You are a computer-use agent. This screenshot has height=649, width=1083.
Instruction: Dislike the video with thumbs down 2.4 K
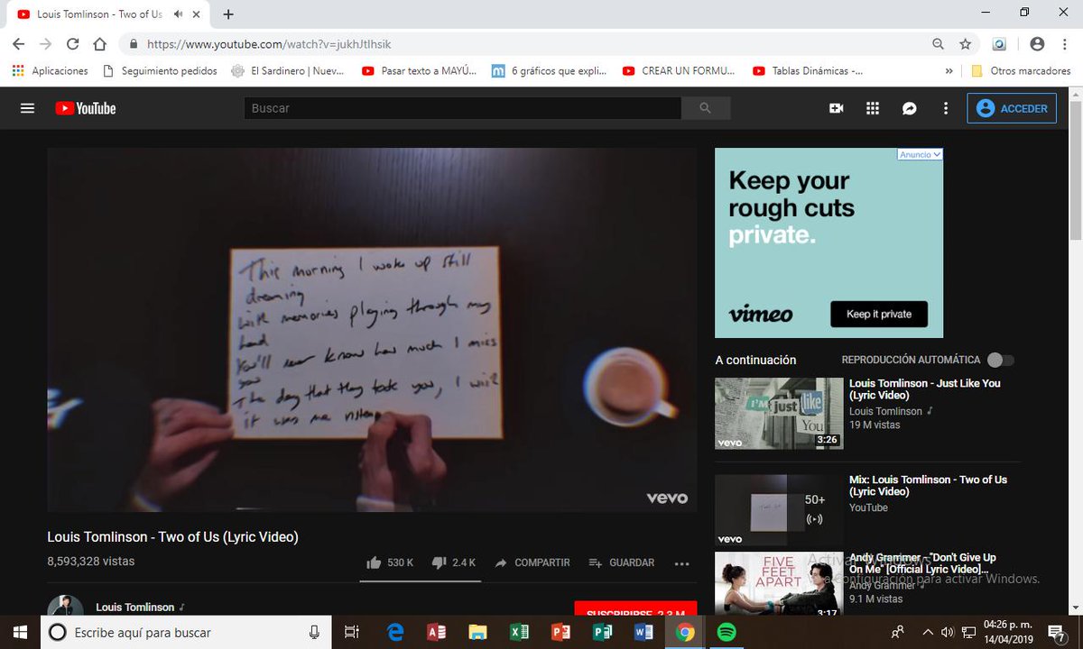453,562
